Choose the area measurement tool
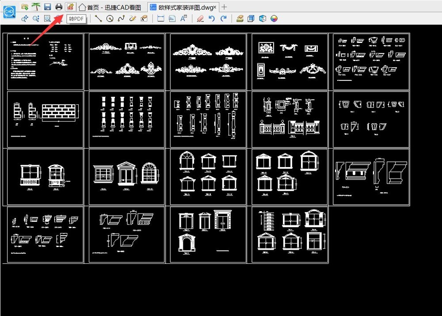Screen dimensions: 442x316 pos(172,19)
